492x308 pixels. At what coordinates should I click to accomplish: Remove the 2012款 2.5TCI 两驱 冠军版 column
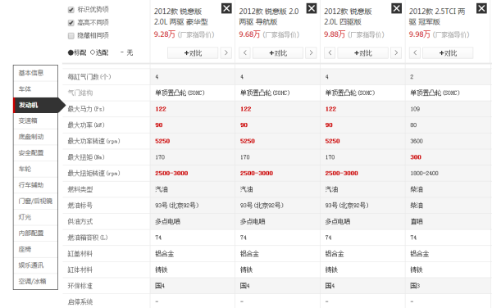481,8
